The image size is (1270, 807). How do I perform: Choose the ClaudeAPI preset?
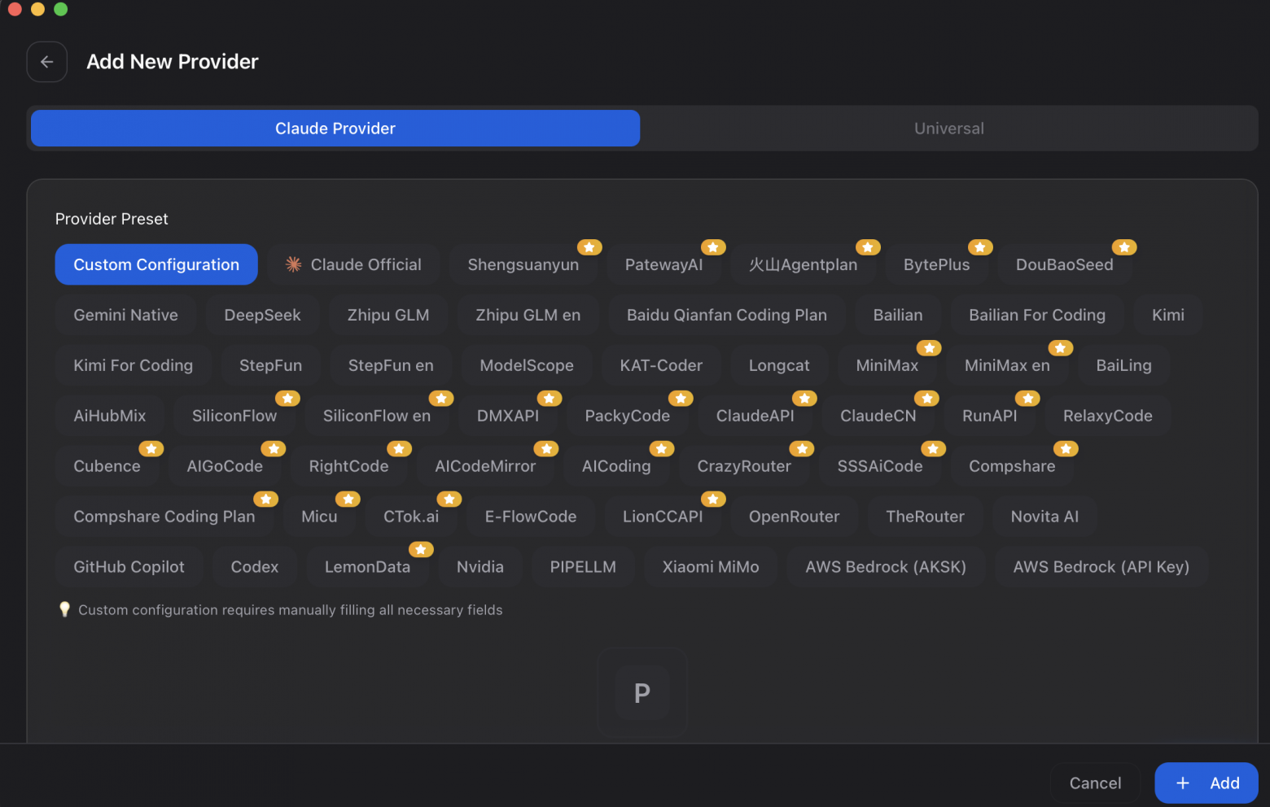[x=755, y=416]
